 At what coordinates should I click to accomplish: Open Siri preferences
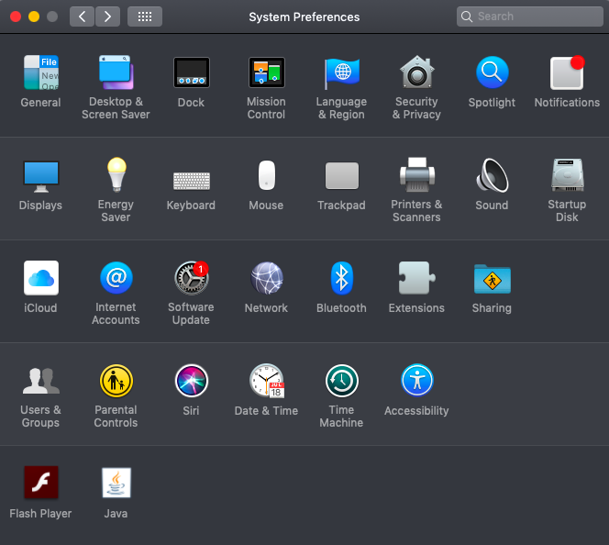[191, 381]
